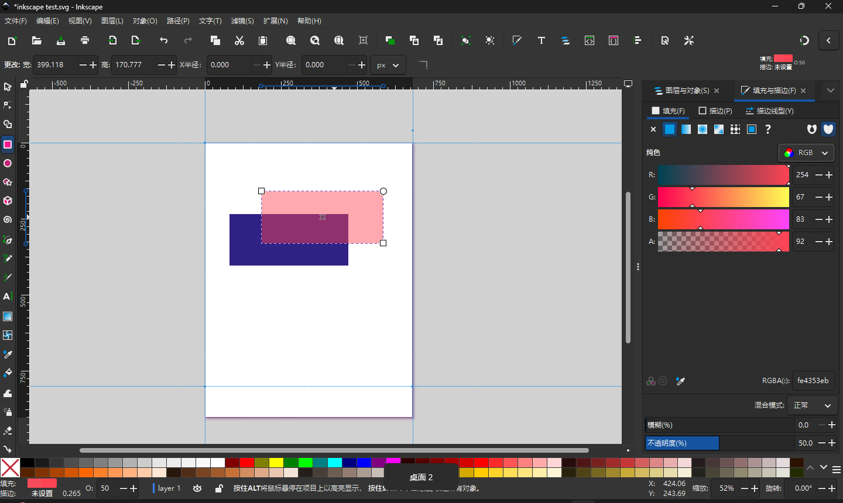Choose radial gradient fill type

pos(702,129)
